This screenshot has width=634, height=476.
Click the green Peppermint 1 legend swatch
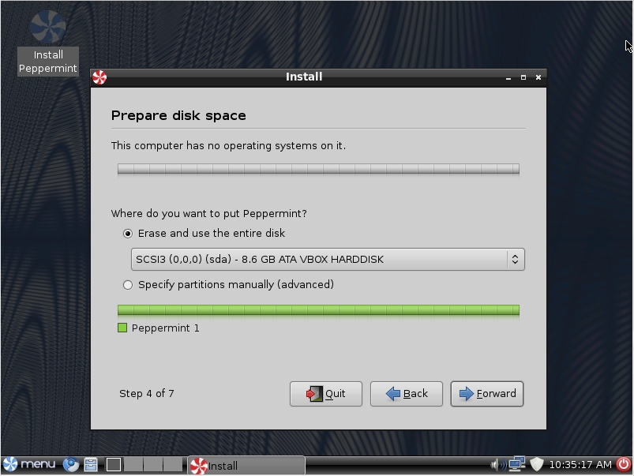[x=122, y=328]
